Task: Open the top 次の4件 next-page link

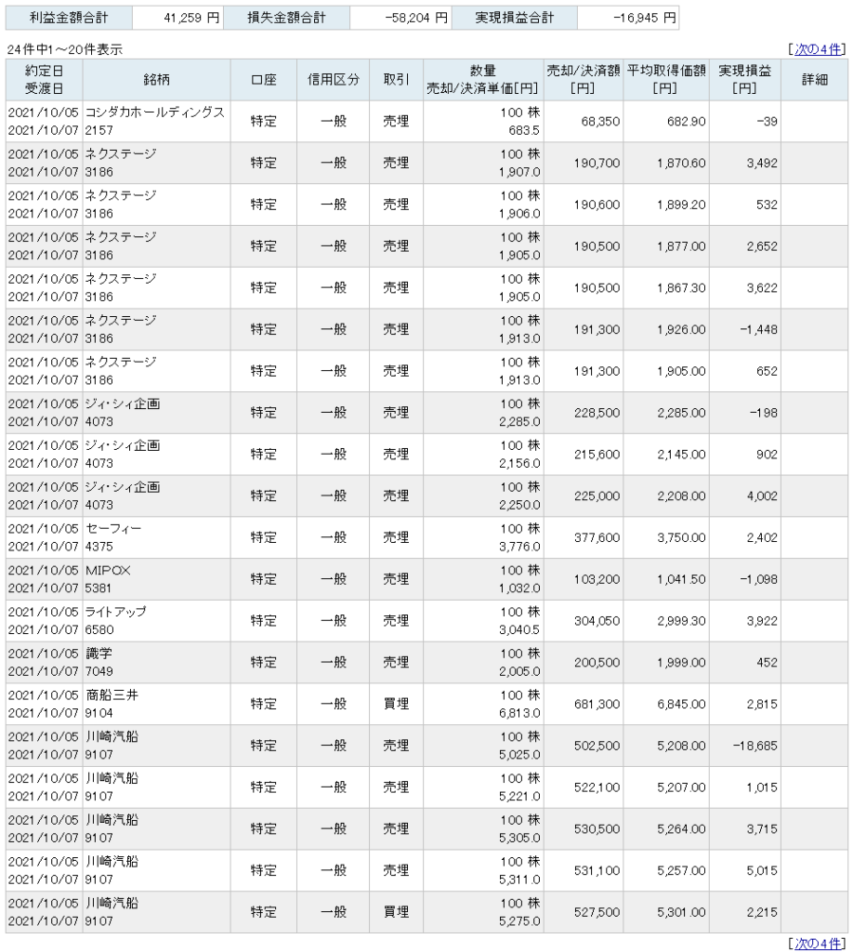Action: [x=818, y=49]
